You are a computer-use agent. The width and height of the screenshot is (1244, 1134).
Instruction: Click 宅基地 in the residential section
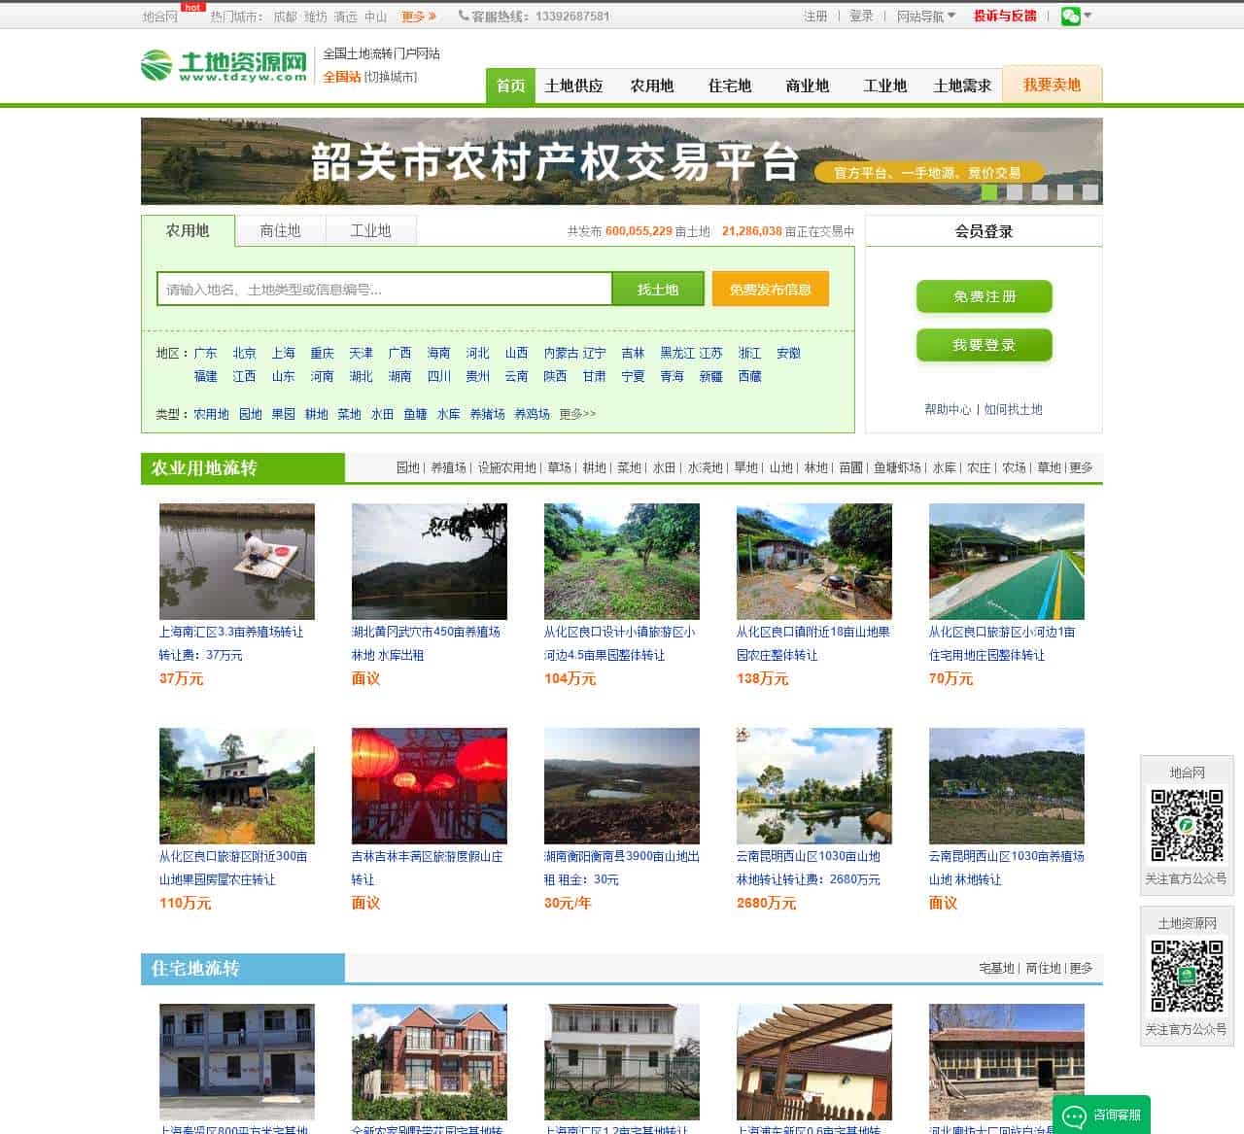[x=996, y=968]
